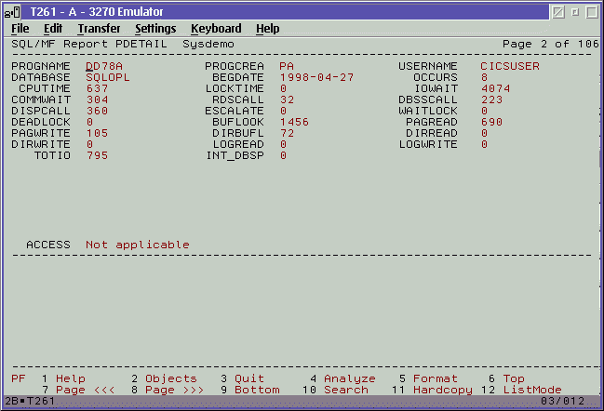Click the INT_DBSP label

(x=235, y=155)
